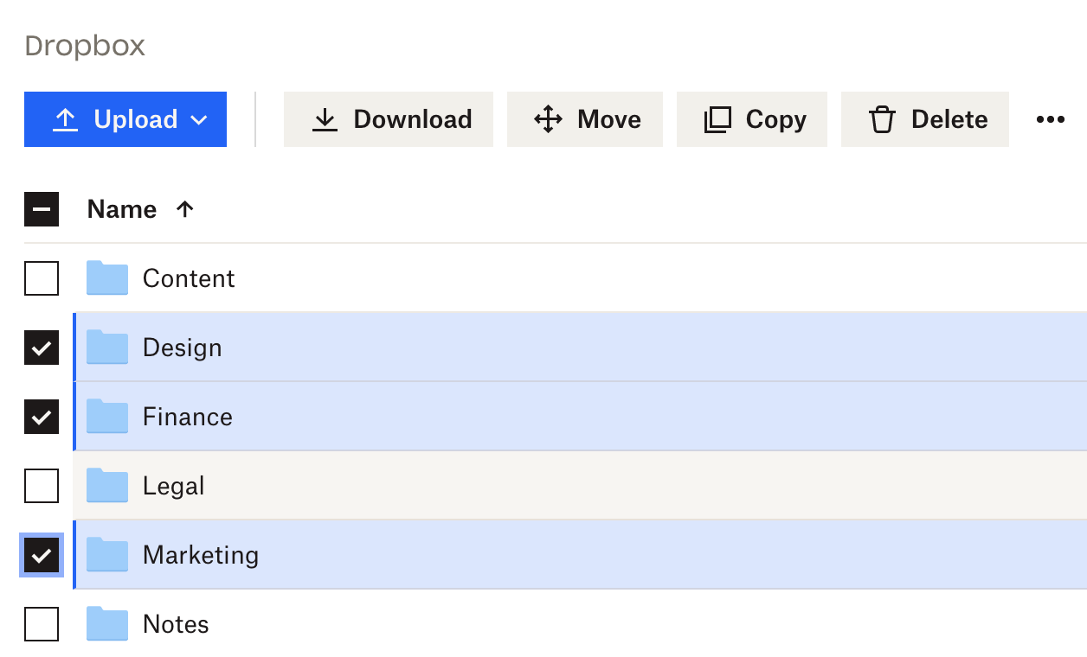Viewport: 1087px width, 657px height.
Task: Uncheck the Design folder checkbox
Action: 42,348
